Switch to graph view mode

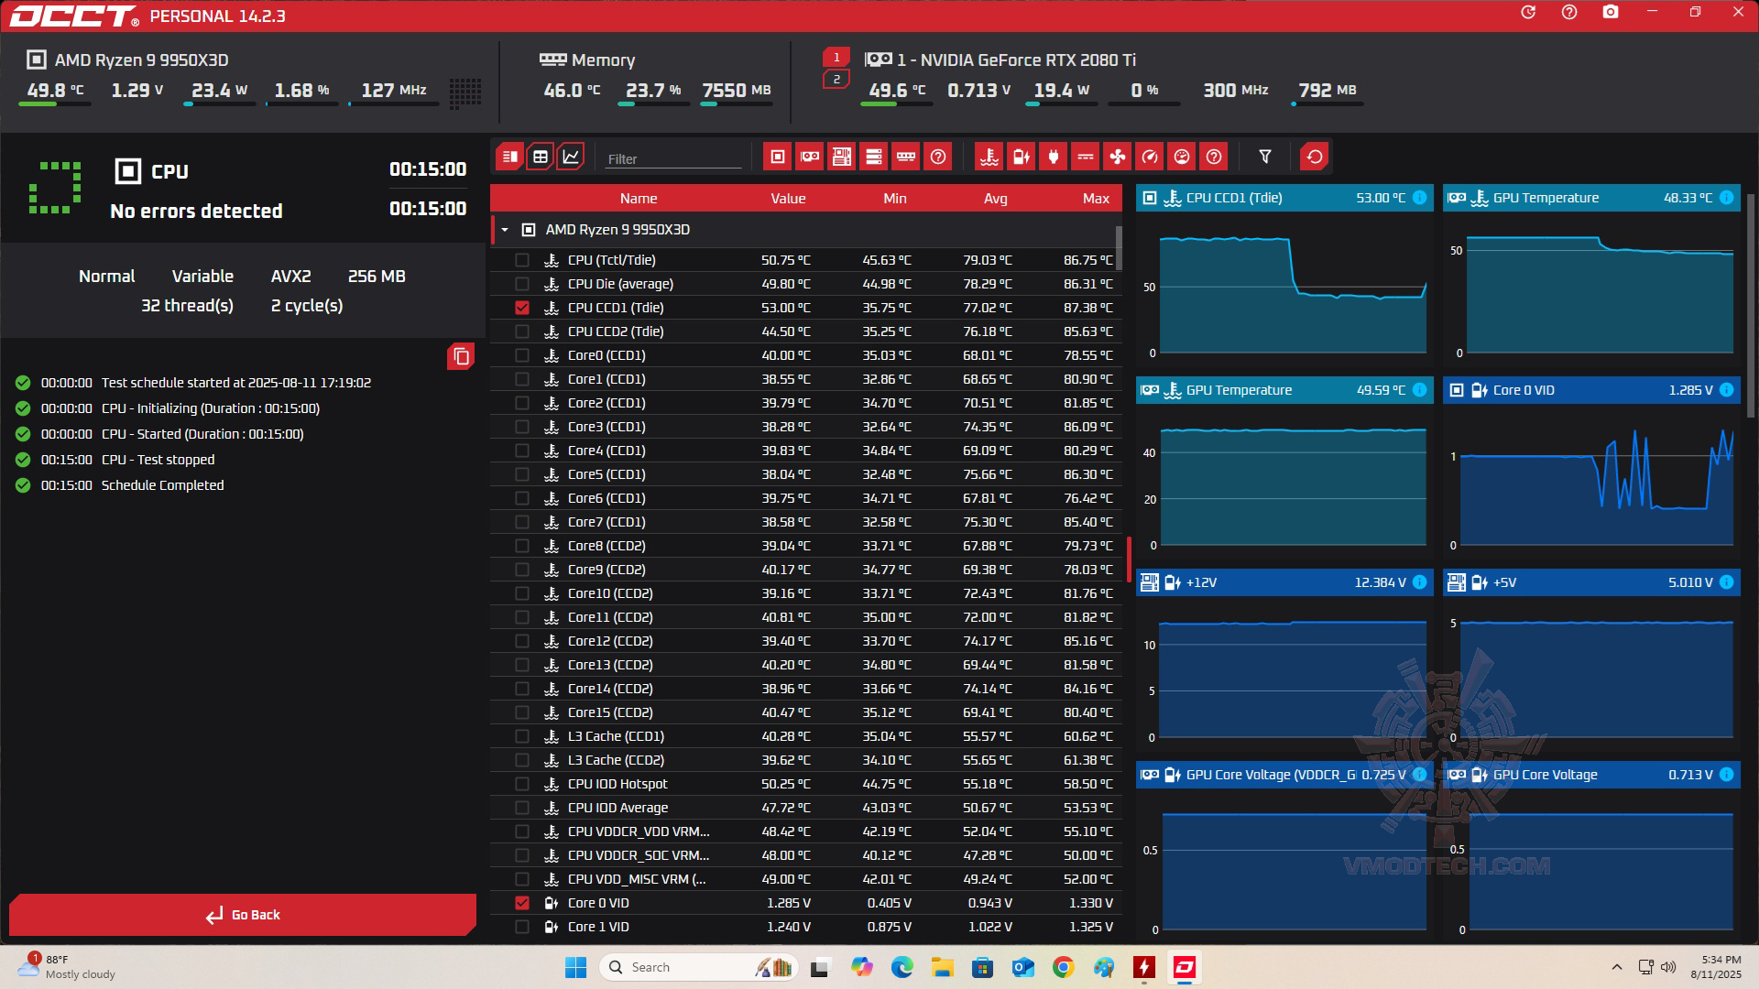571,157
